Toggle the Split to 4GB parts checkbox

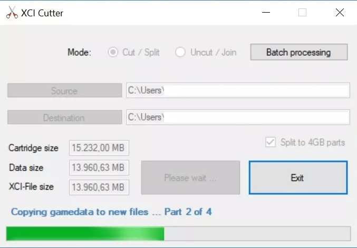coord(271,142)
